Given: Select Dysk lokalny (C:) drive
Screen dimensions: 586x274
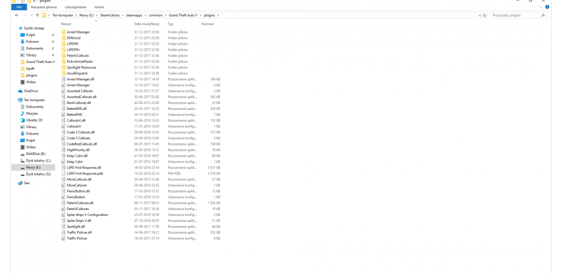Looking at the screenshot, I should (38, 160).
